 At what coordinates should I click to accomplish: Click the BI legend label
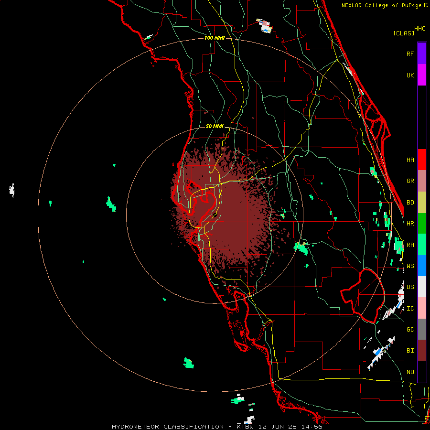410,351
